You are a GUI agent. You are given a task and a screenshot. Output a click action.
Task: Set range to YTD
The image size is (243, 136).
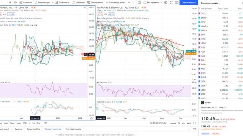click(x=25, y=123)
